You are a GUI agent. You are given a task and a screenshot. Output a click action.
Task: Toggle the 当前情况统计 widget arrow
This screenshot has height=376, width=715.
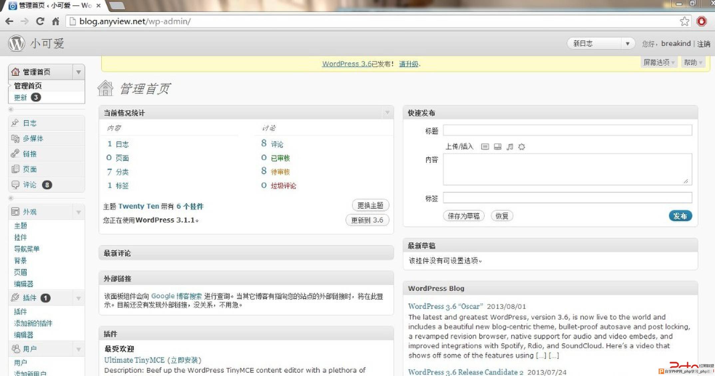pos(387,113)
